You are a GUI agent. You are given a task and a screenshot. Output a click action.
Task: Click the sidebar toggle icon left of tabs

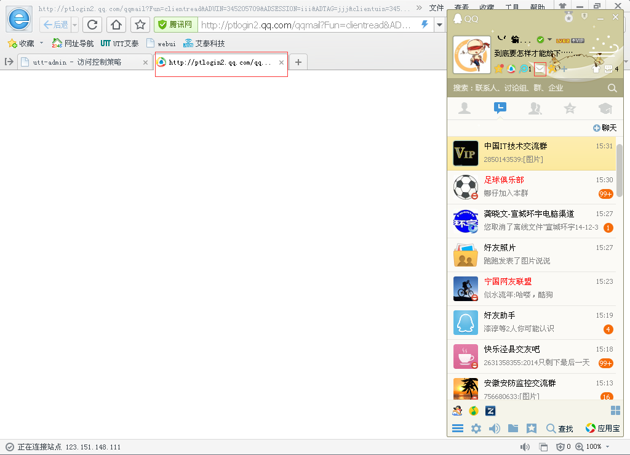pos(9,62)
